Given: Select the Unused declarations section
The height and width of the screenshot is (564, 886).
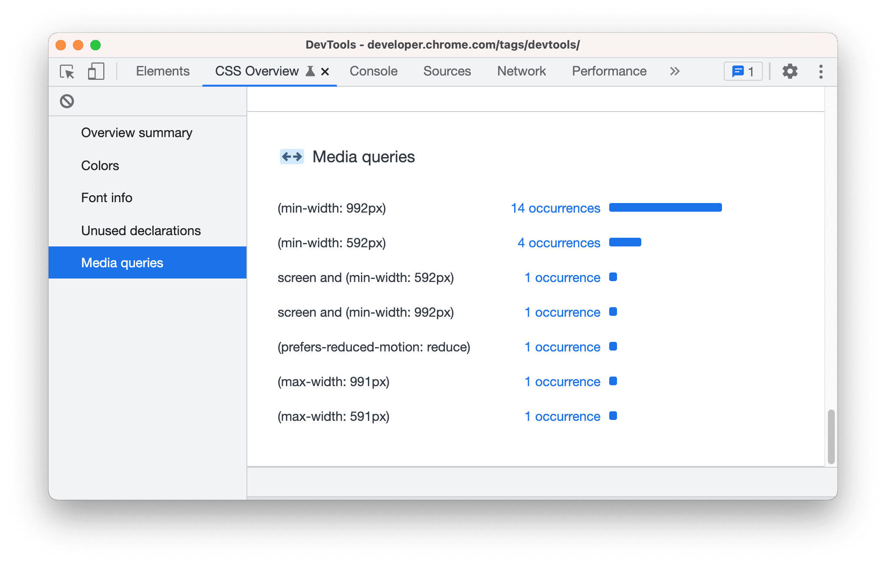Looking at the screenshot, I should [x=140, y=230].
